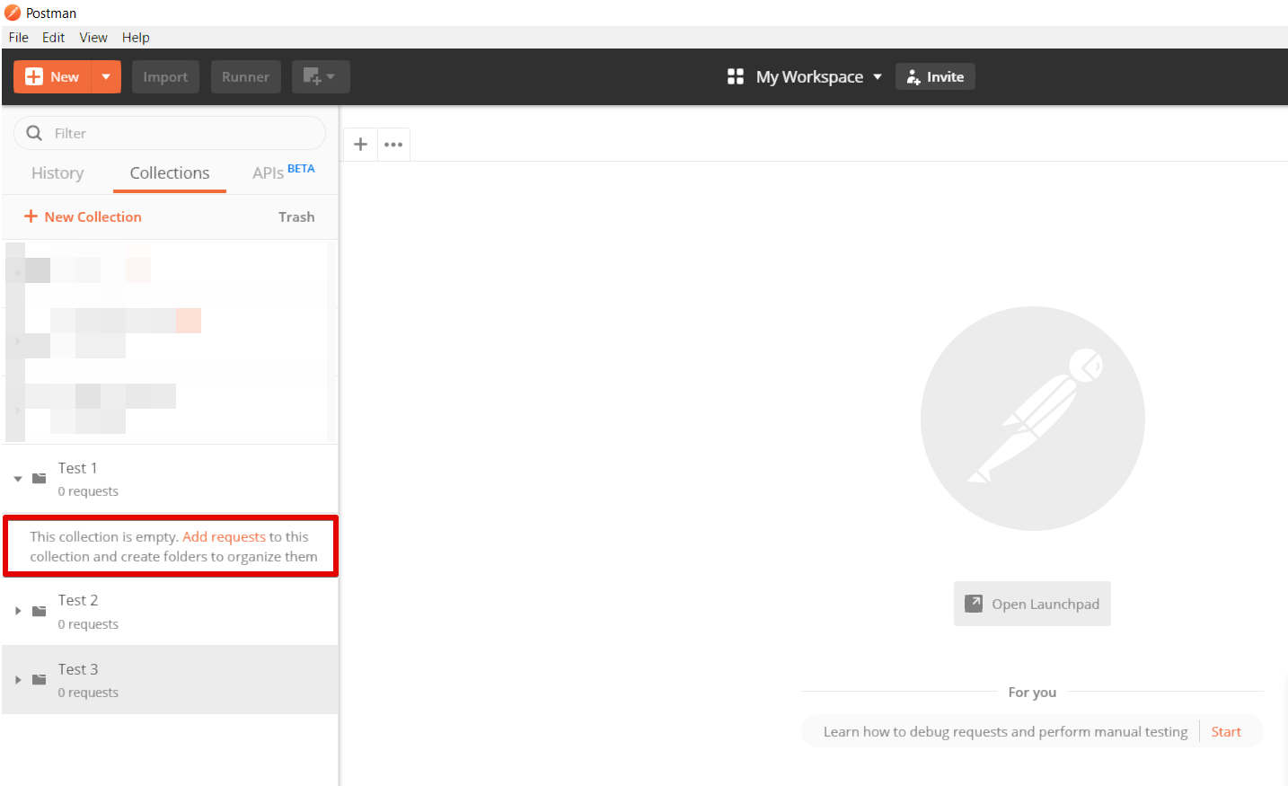Viewport: 1288px width, 786px height.
Task: Select the Test 2 collection name
Action: point(78,600)
